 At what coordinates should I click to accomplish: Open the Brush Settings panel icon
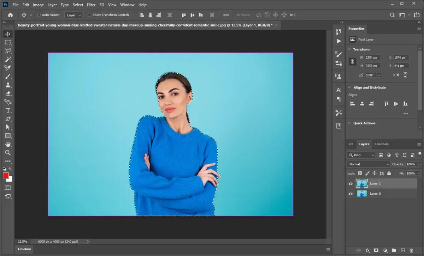[339, 54]
